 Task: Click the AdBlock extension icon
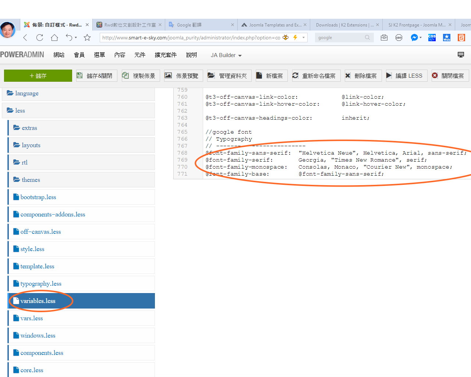(x=399, y=38)
